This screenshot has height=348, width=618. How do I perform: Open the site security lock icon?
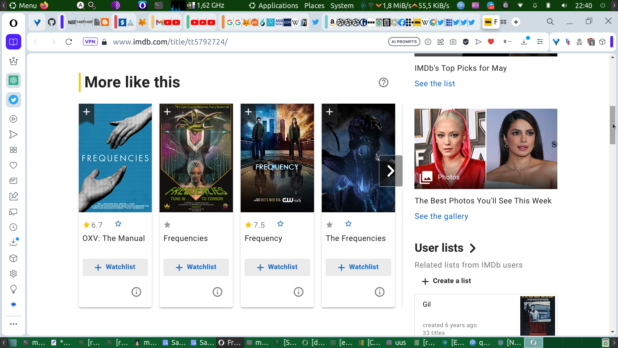[x=104, y=42]
